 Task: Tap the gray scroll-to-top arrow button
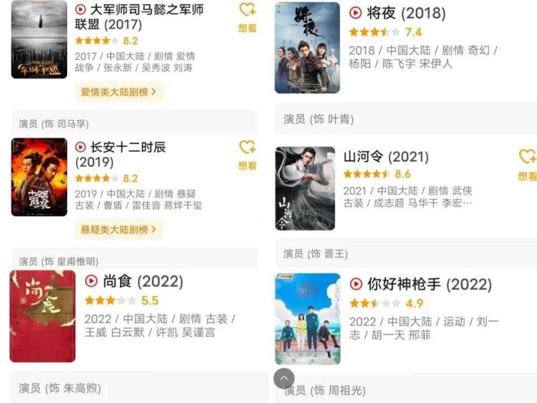coord(284,378)
